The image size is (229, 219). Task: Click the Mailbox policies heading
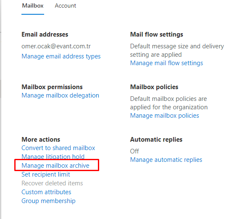[x=154, y=87]
